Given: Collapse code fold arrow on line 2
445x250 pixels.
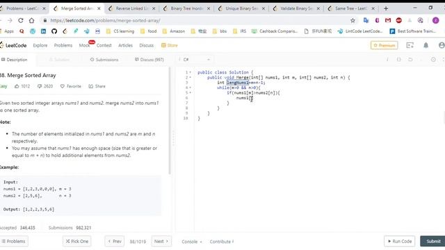Looking at the screenshot, I should [190, 77].
